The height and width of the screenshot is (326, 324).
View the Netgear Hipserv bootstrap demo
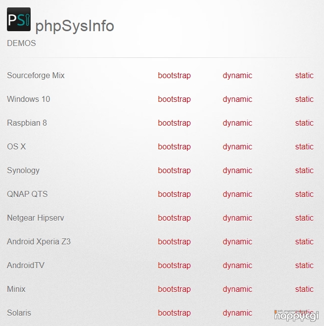pyautogui.click(x=174, y=218)
